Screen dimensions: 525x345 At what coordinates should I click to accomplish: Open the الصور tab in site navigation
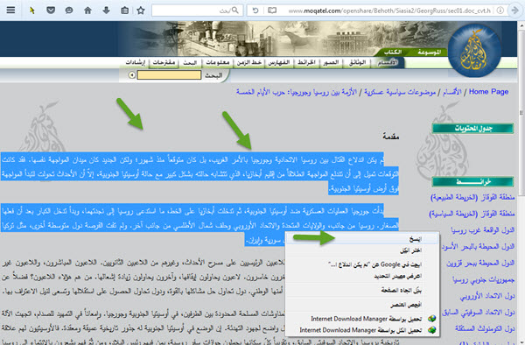pos(331,62)
